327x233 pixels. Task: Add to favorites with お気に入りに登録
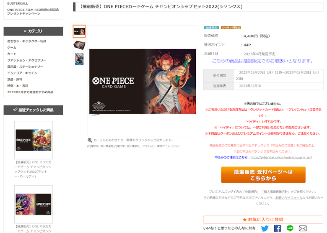point(263,220)
